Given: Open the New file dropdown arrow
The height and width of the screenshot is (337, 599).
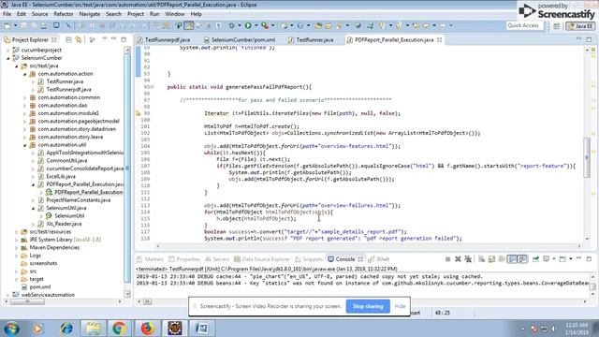Looking at the screenshot, I should click(x=15, y=25).
